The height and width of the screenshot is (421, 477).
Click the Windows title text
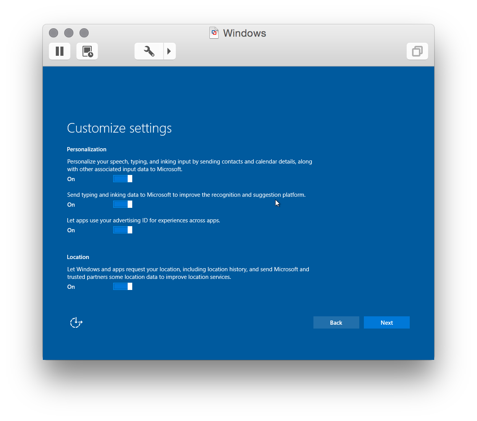point(245,33)
